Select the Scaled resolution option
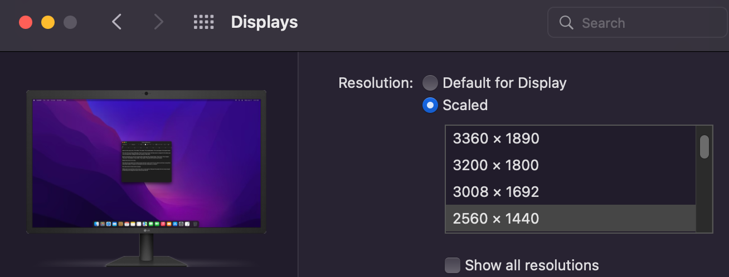The width and height of the screenshot is (729, 277). [x=430, y=105]
